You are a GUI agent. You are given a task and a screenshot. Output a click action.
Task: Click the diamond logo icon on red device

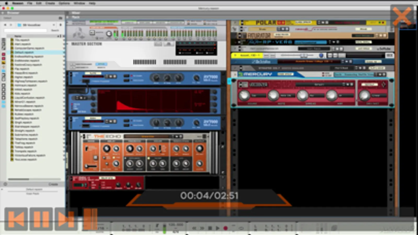pos(383,84)
